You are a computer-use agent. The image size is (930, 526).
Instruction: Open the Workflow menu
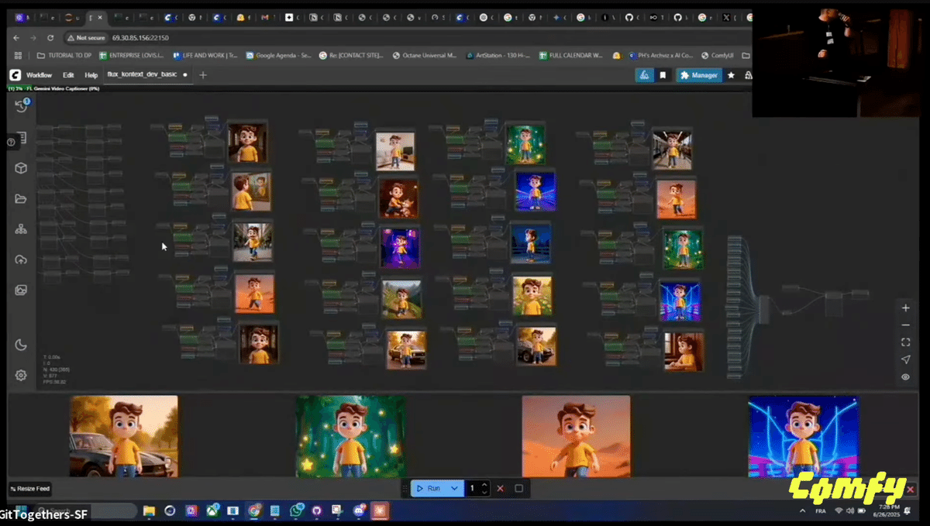pyautogui.click(x=39, y=75)
